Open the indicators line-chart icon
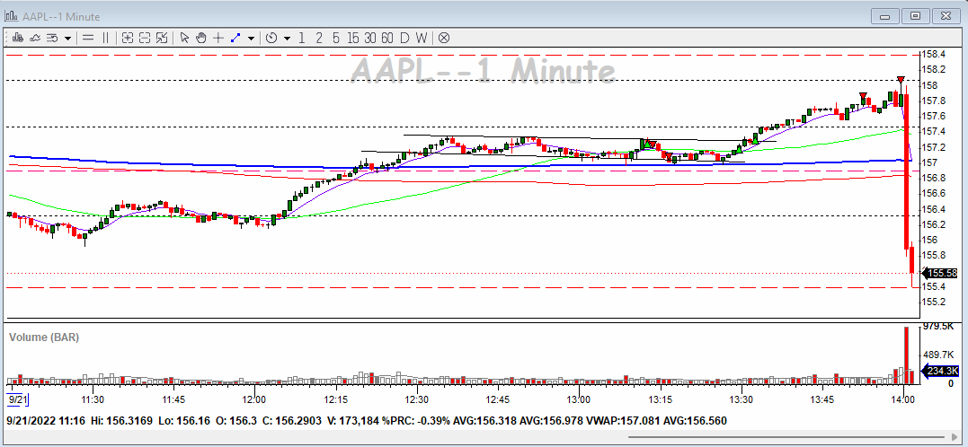968x447 pixels. pyautogui.click(x=34, y=38)
